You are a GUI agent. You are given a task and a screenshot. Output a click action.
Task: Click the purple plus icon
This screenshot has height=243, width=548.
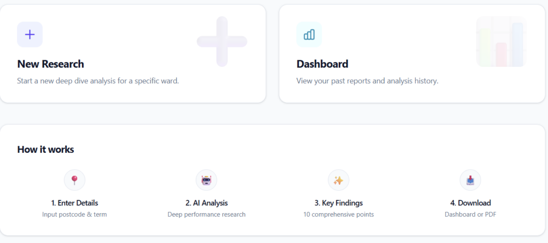(30, 35)
